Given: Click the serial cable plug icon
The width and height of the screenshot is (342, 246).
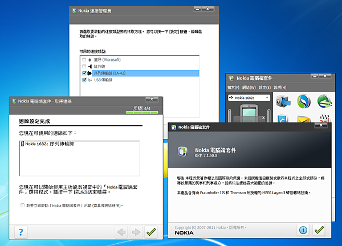Looking at the screenshot, I should pos(89,73).
